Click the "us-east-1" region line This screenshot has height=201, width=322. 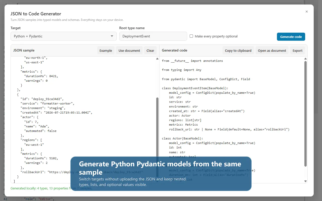click(x=34, y=62)
